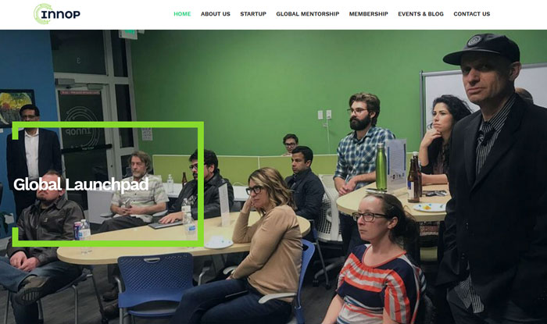Navigate to the Membership page
The height and width of the screenshot is (324, 547).
(x=368, y=14)
